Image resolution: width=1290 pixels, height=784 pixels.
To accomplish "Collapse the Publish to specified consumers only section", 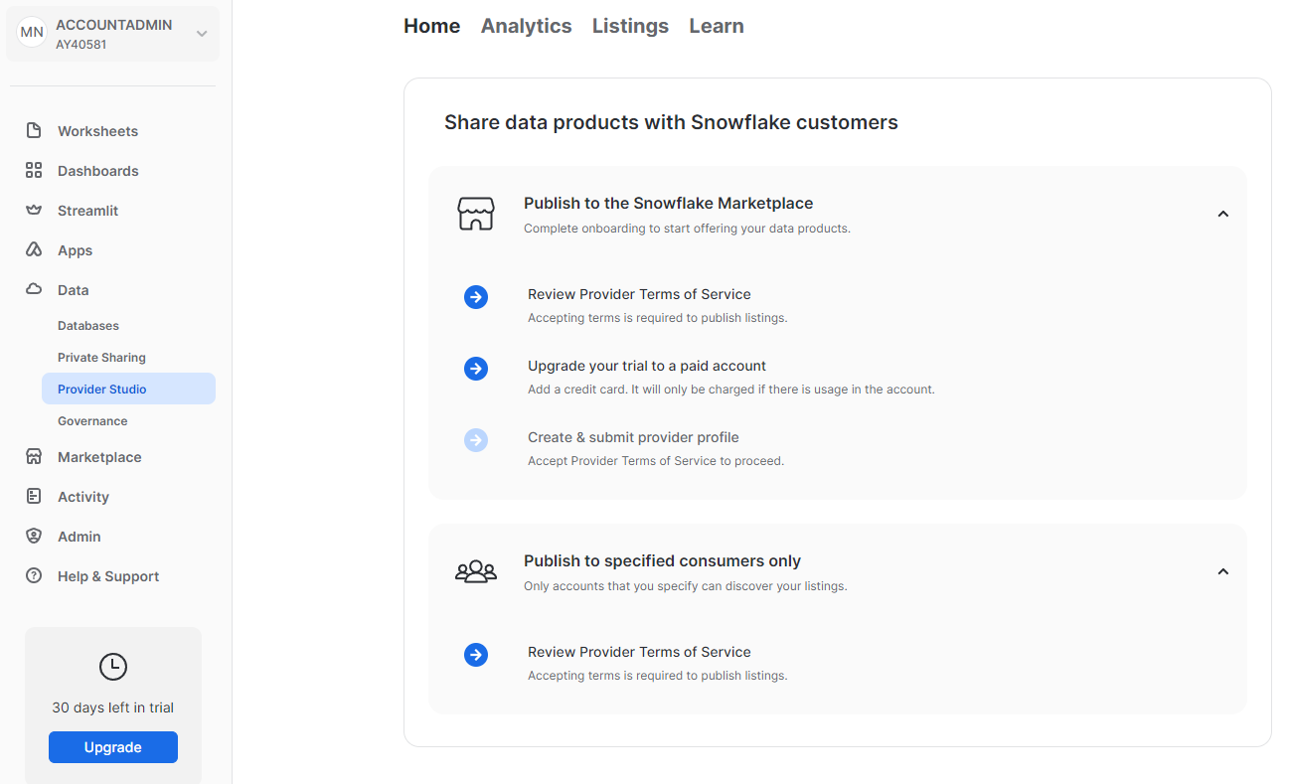I will [1223, 571].
